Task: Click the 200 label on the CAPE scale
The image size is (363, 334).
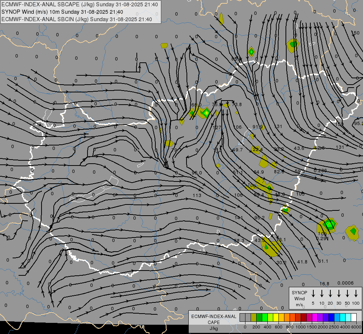Action: click(256, 327)
